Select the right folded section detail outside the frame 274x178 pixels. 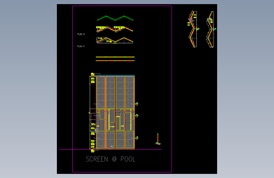211,29
